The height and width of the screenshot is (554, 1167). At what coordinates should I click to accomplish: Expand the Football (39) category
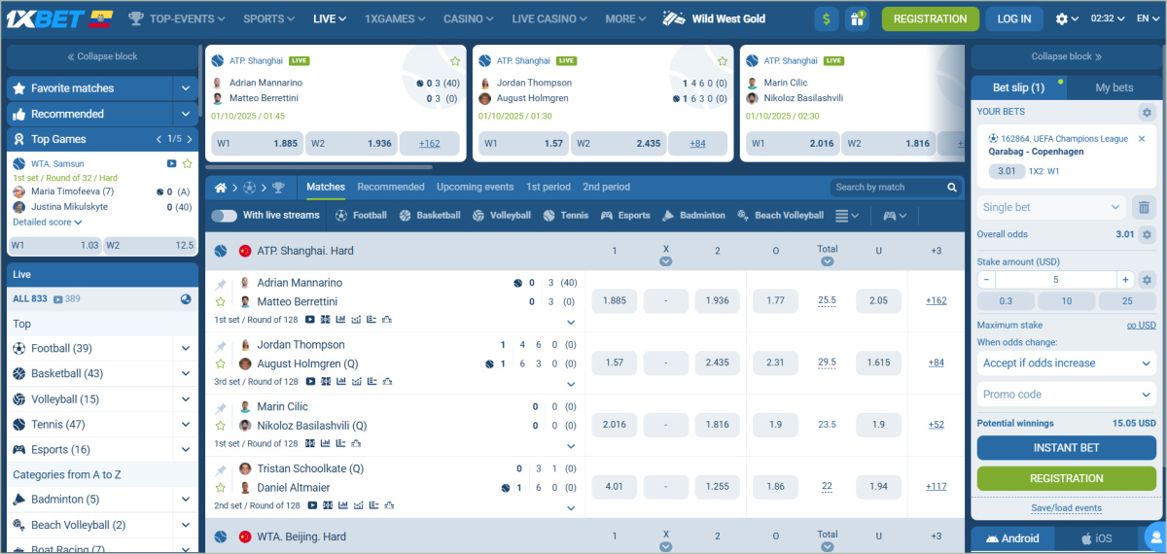click(x=185, y=348)
